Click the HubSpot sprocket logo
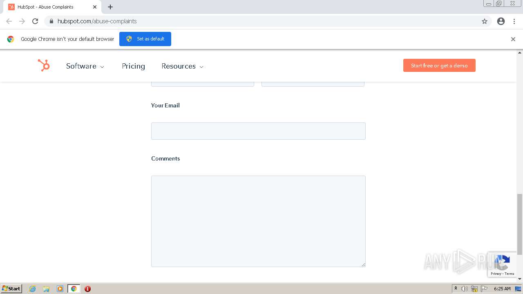 (44, 65)
